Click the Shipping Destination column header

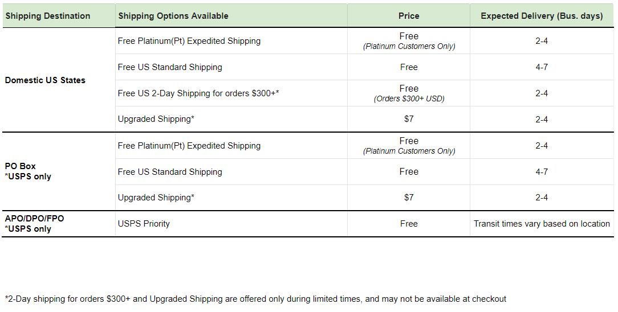pos(48,16)
